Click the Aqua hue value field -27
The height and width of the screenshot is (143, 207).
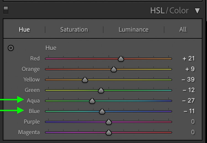[x=188, y=101]
